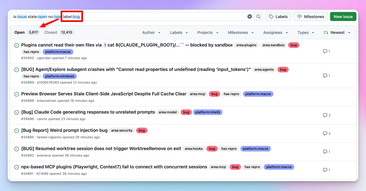This screenshot has width=366, height=191.
Task: Click the magnifying glass search icon
Action: tap(258, 16)
